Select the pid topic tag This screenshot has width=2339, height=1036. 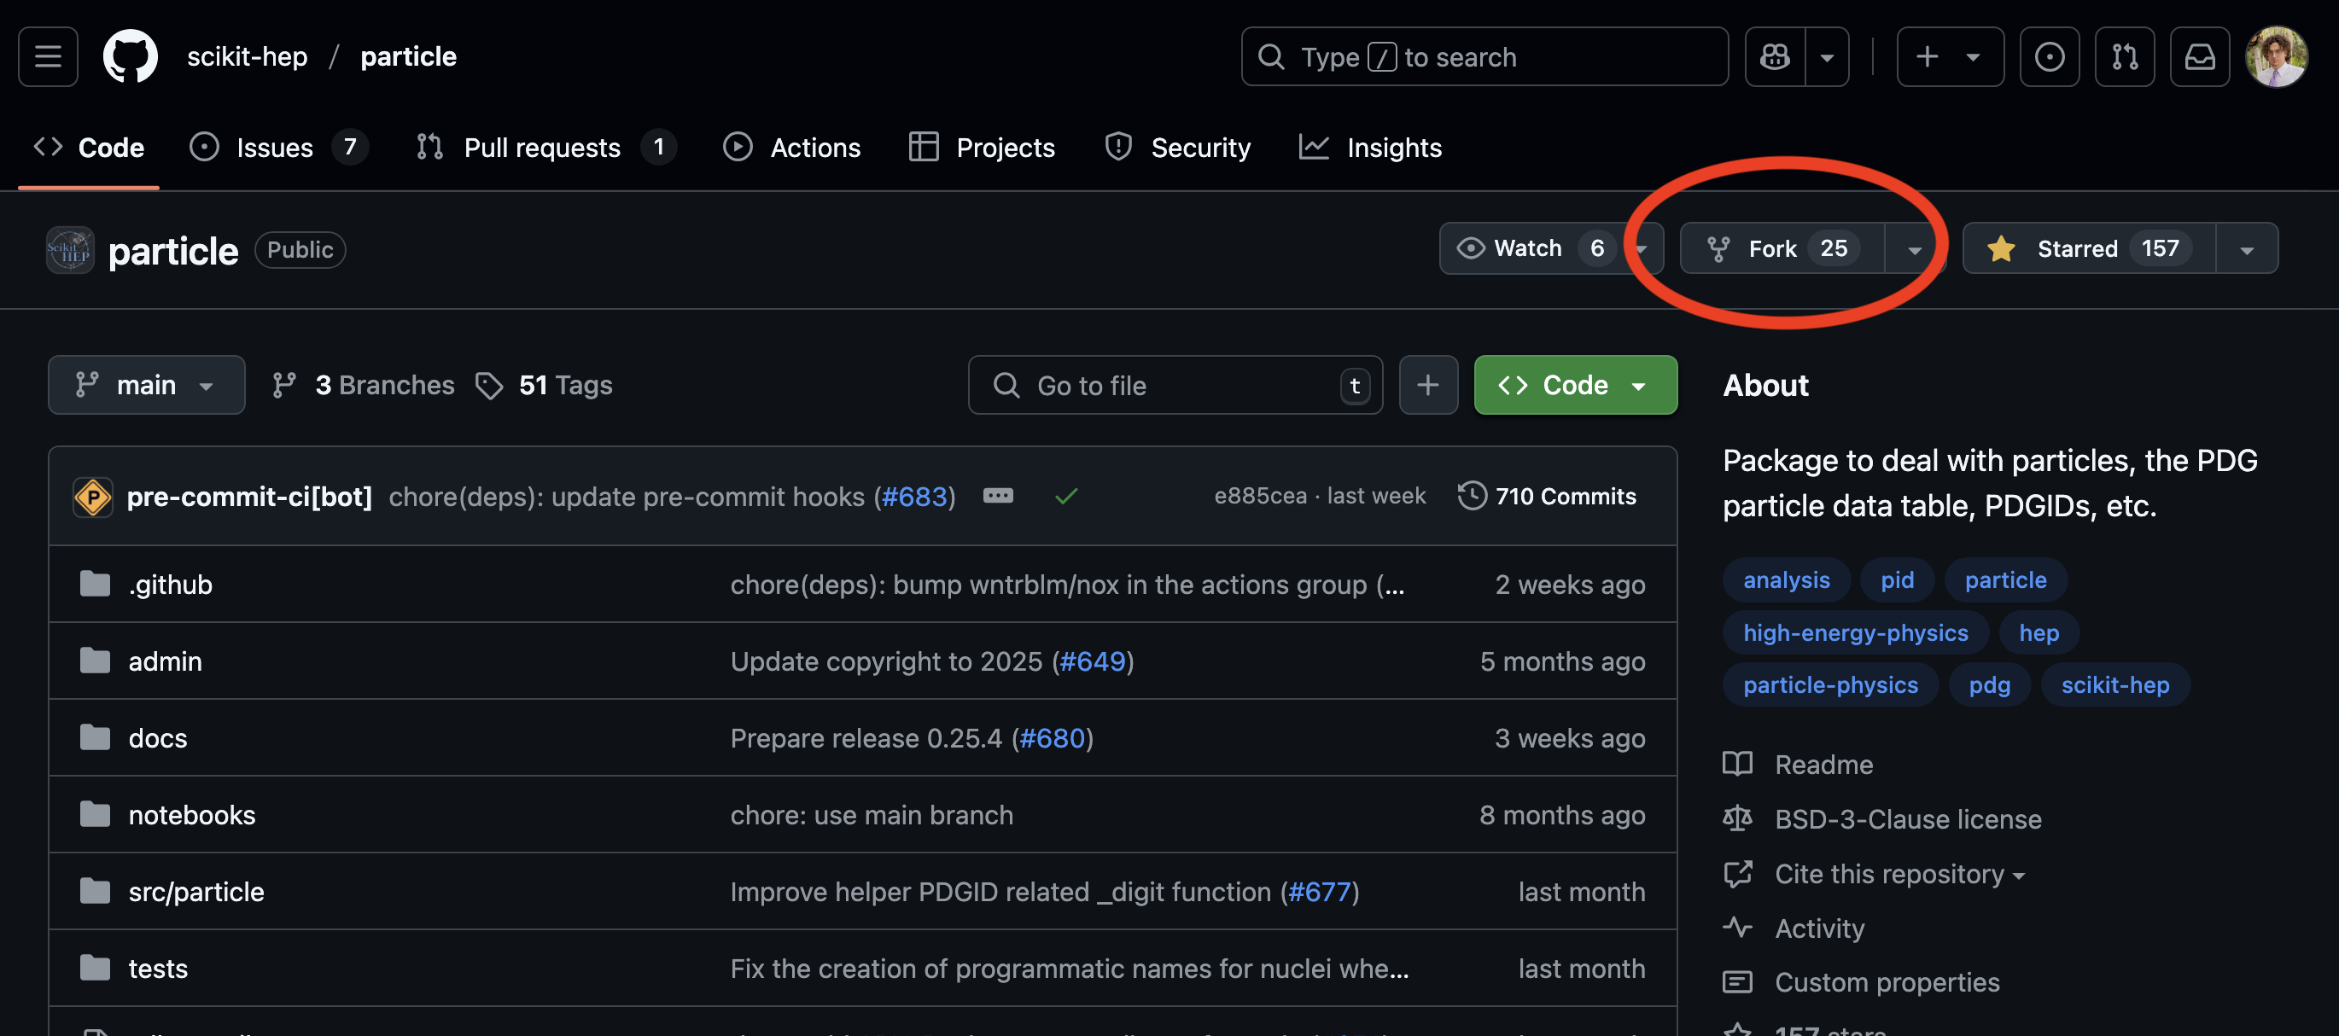1897,580
